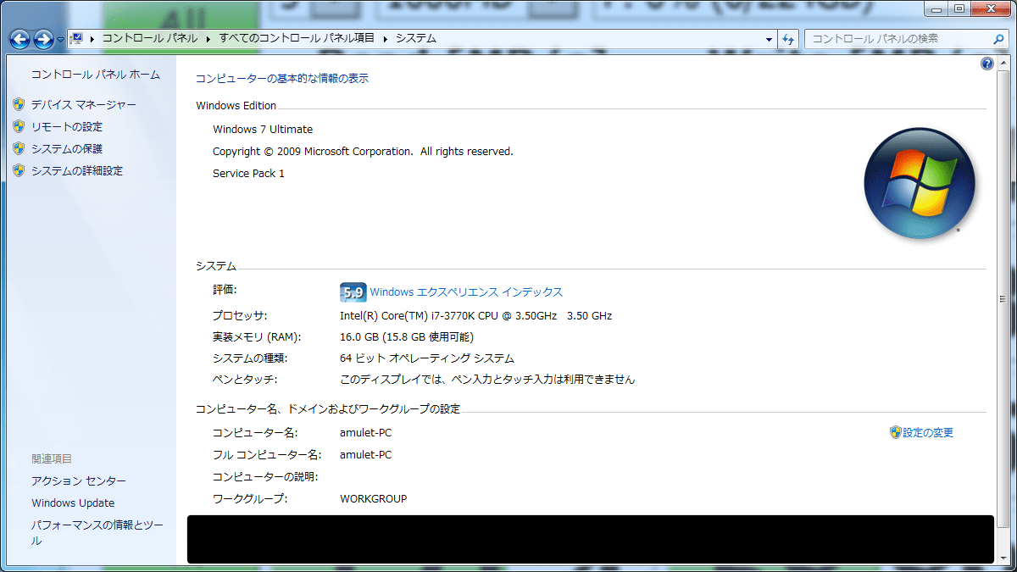The height and width of the screenshot is (572, 1017).
Task: Click amulet-PC next to コンピューター名
Action: 366,433
